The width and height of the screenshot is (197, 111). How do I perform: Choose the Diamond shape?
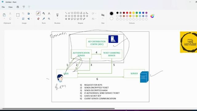coord(66,16)
